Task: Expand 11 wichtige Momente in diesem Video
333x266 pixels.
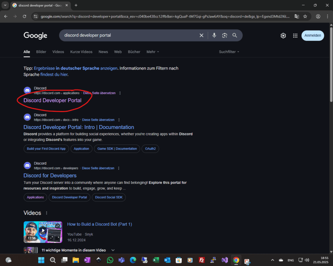Action: (113, 250)
